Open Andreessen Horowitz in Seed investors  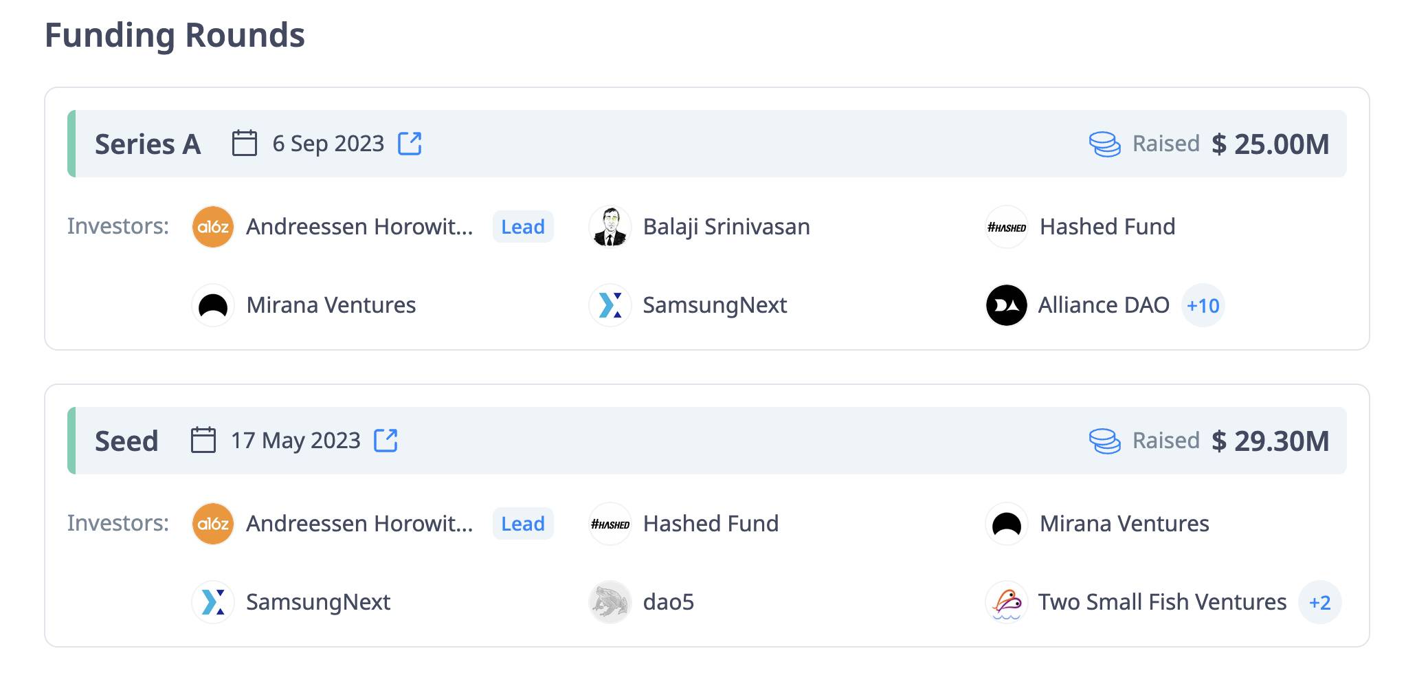click(359, 524)
